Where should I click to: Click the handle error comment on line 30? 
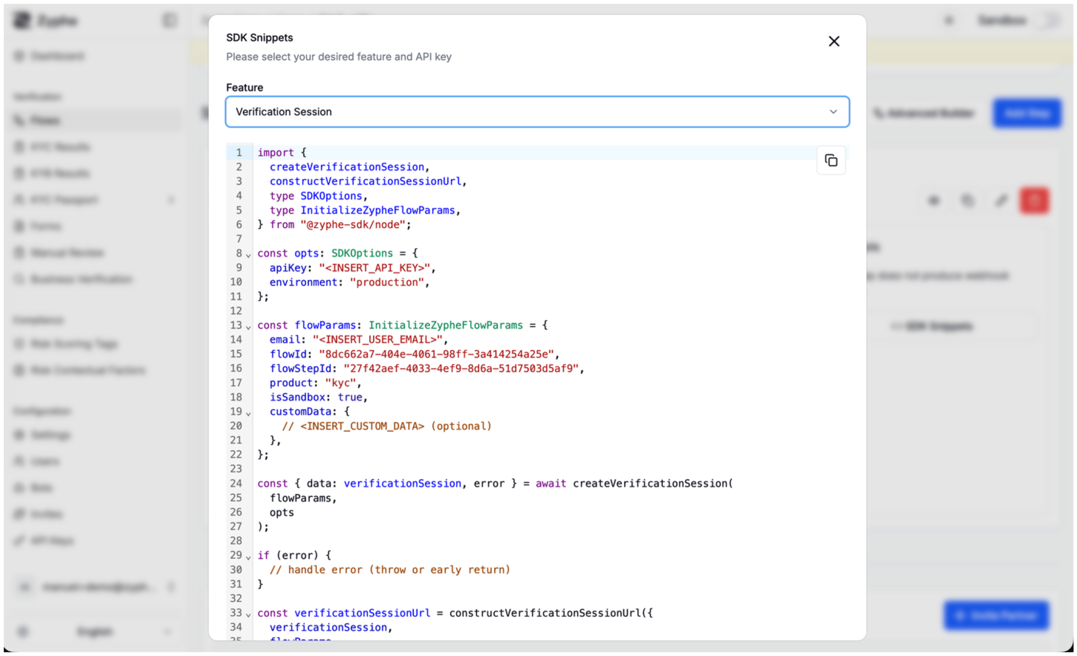coord(390,570)
